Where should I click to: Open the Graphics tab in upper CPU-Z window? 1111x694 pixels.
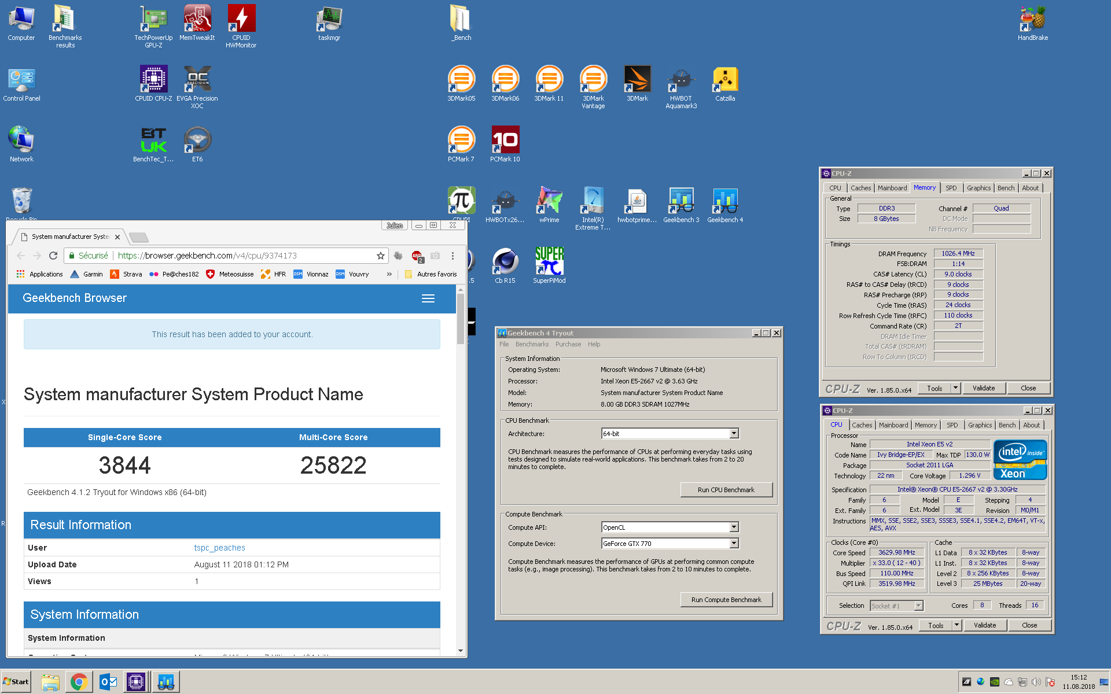click(x=978, y=188)
